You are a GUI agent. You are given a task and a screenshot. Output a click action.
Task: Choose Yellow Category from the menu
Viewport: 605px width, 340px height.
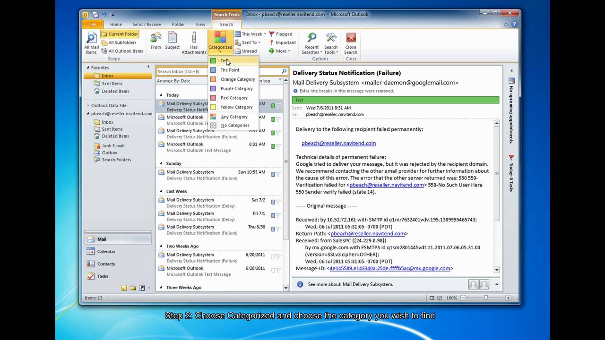click(233, 107)
